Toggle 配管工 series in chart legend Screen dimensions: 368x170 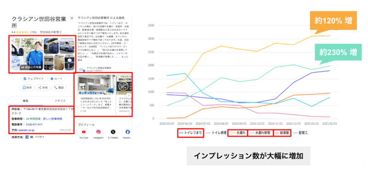point(301,133)
